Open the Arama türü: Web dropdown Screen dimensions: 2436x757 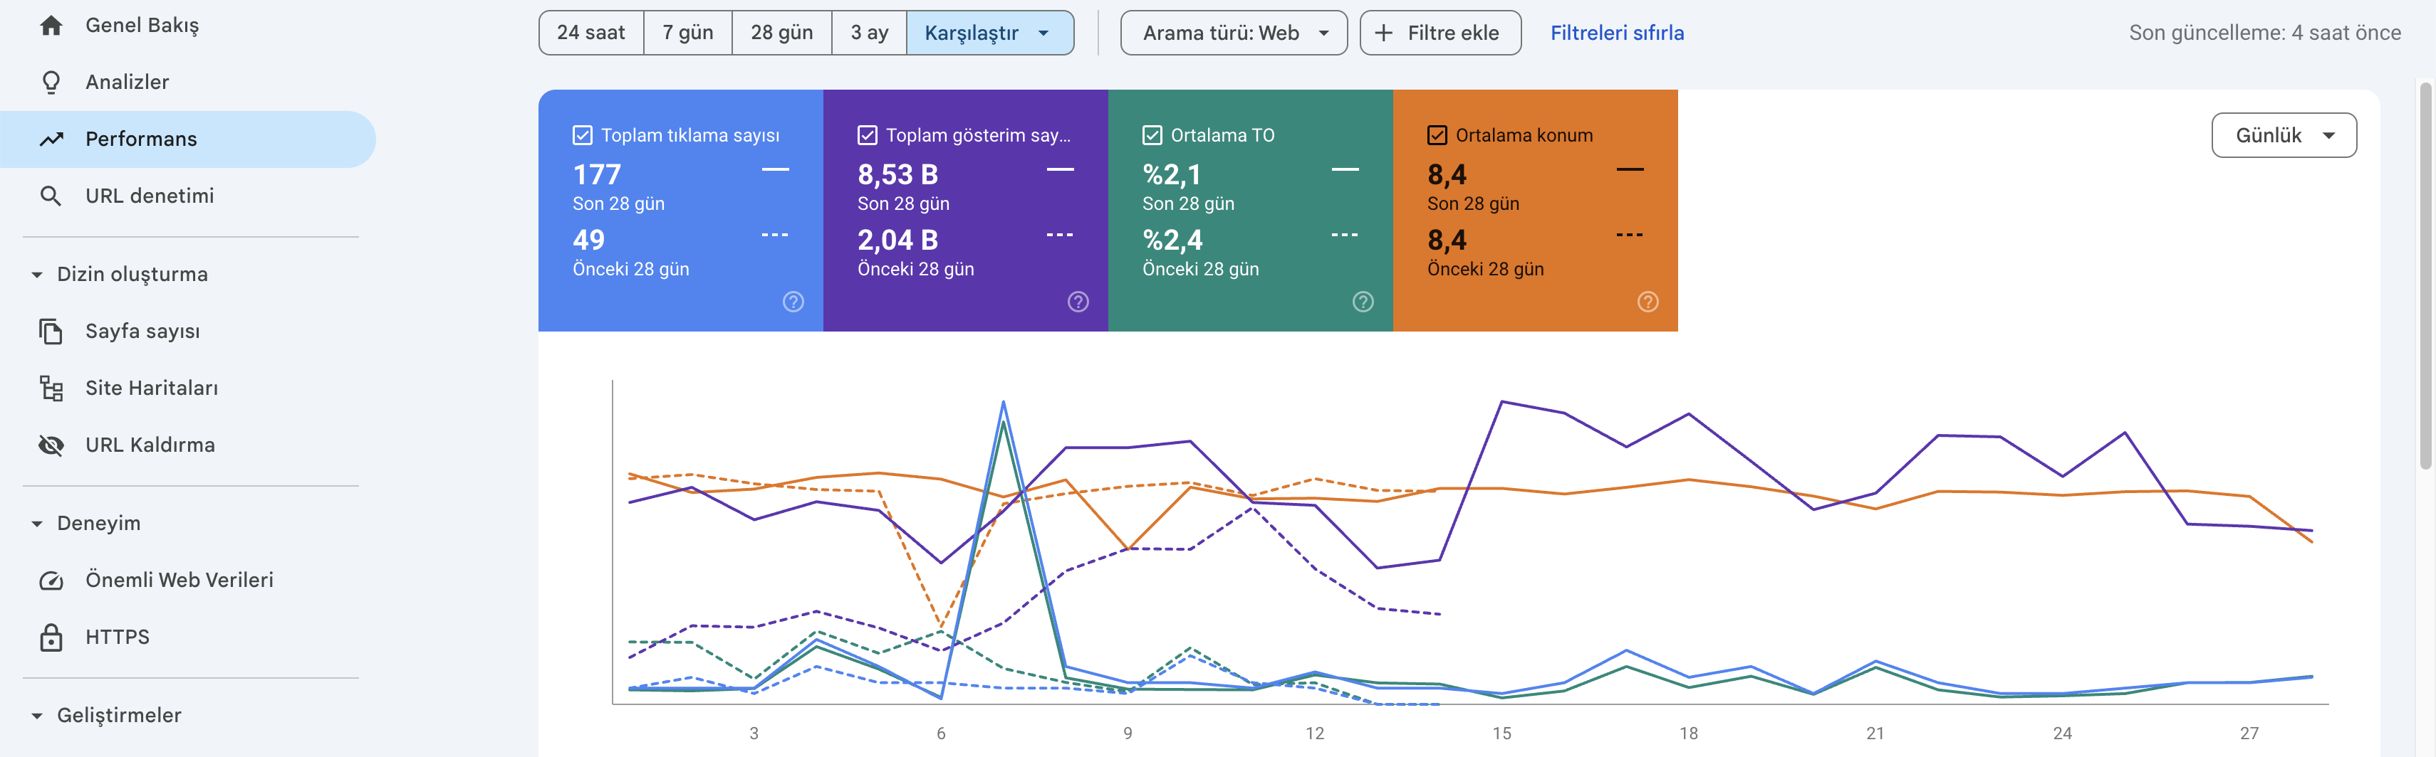(1233, 33)
